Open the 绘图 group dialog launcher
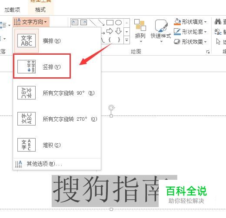The width and height of the screenshot is (226, 218). (x=208, y=52)
